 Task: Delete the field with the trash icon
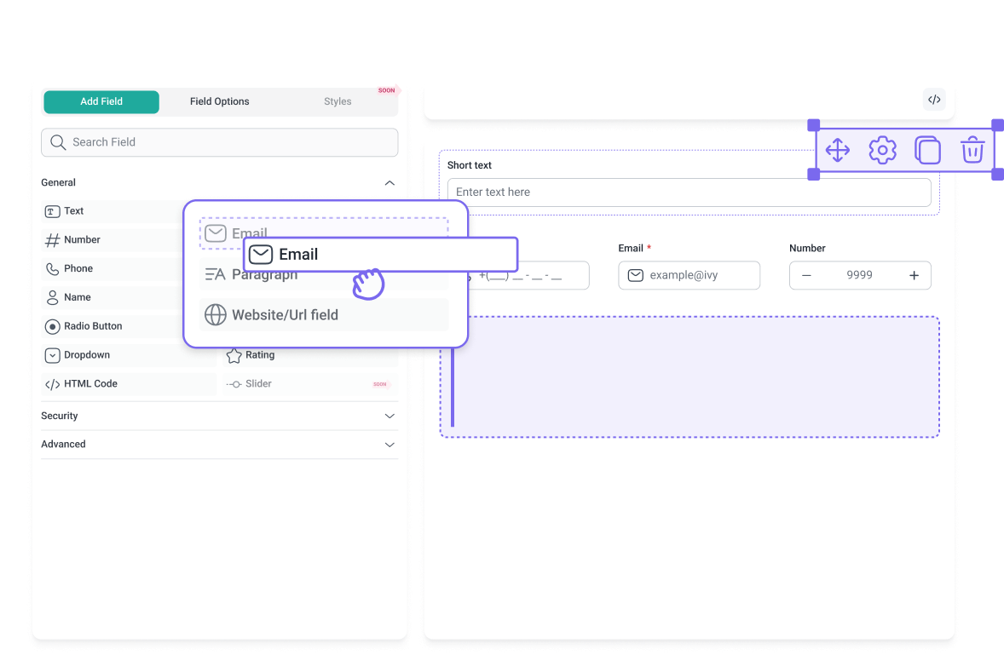click(x=972, y=150)
